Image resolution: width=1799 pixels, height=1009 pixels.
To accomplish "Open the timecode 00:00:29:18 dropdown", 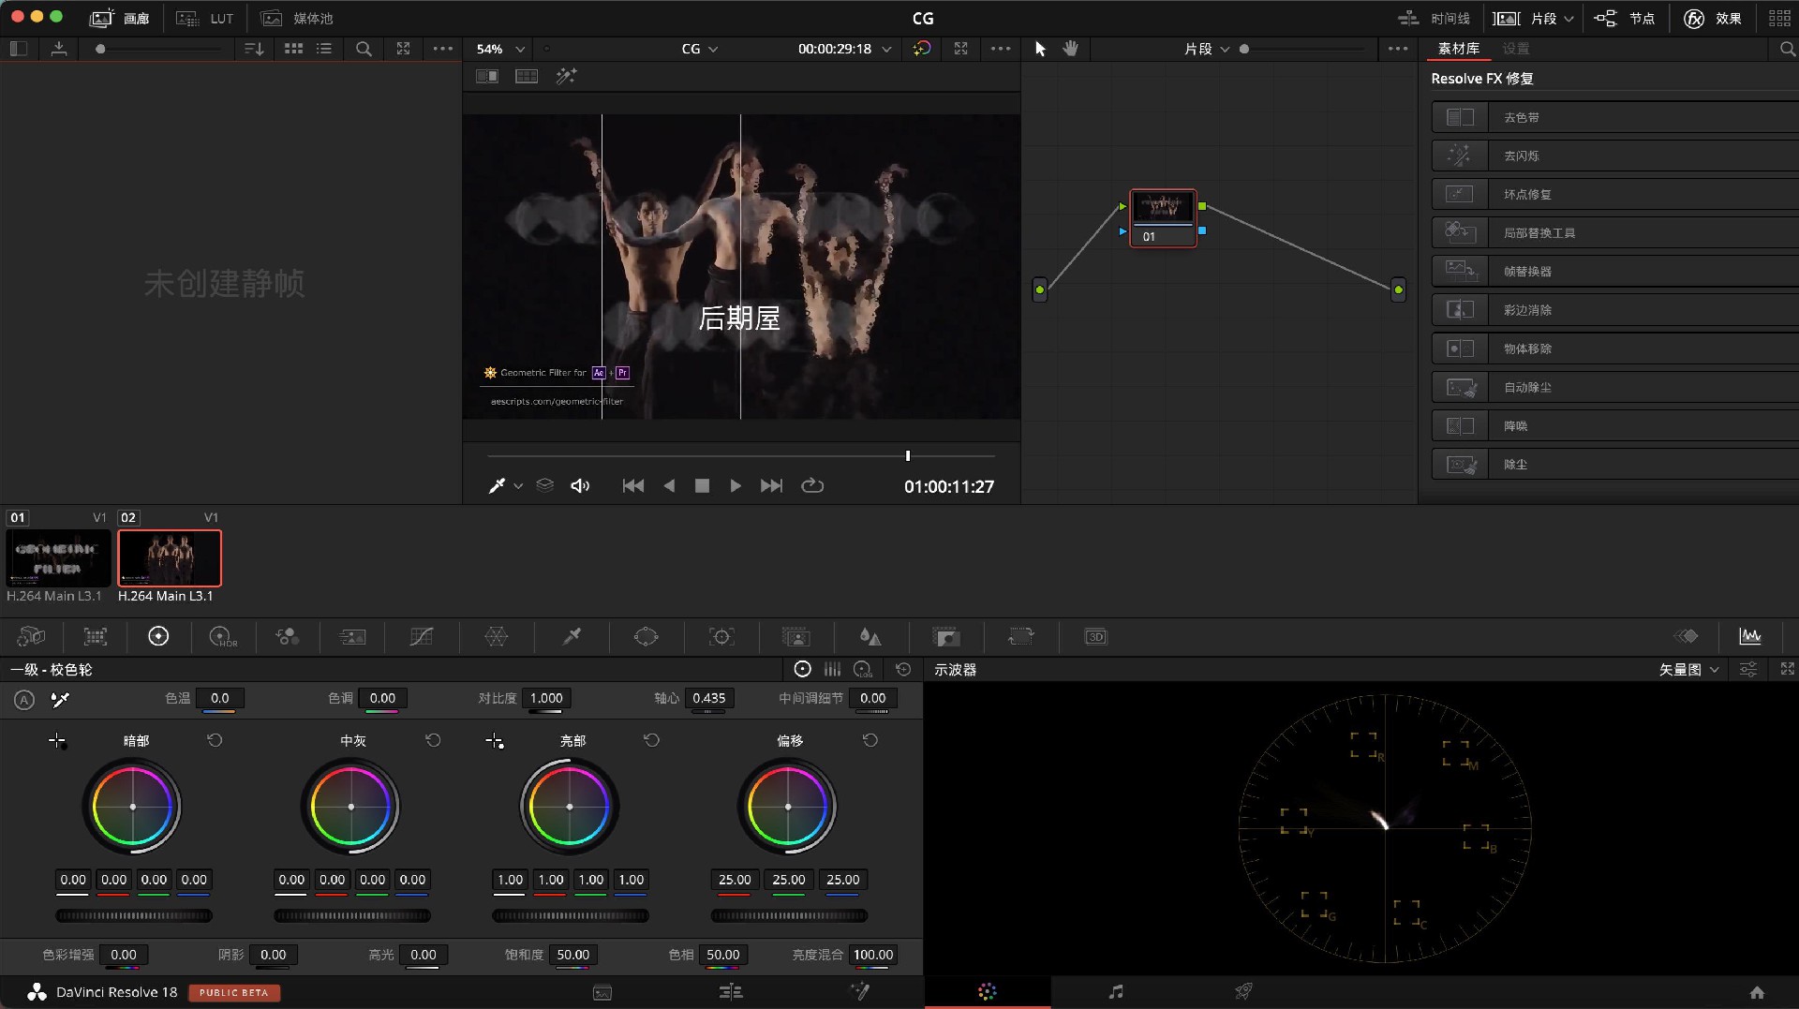I will click(x=844, y=49).
